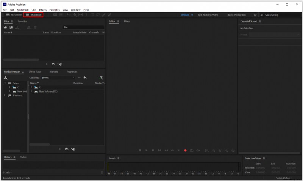
Task: Toggle Auto-Play speaker icon in Files panel
Action: pos(60,64)
